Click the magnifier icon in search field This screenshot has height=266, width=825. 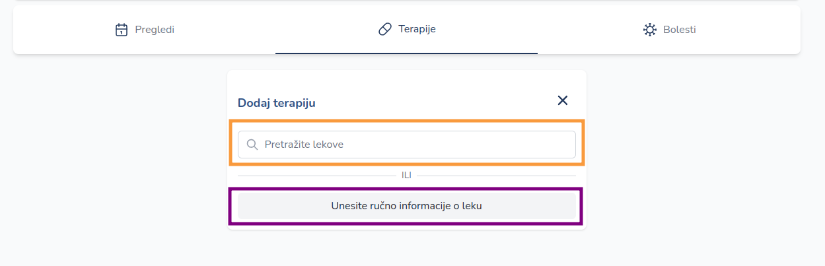coord(252,144)
